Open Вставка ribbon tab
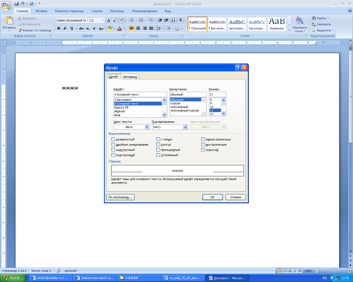Viewport: 353px width, 282px height. pyautogui.click(x=41, y=11)
